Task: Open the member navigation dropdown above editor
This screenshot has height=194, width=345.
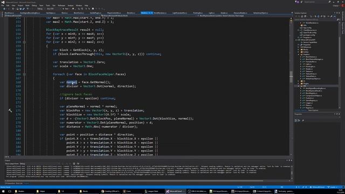Action: pyautogui.click(x=245, y=16)
